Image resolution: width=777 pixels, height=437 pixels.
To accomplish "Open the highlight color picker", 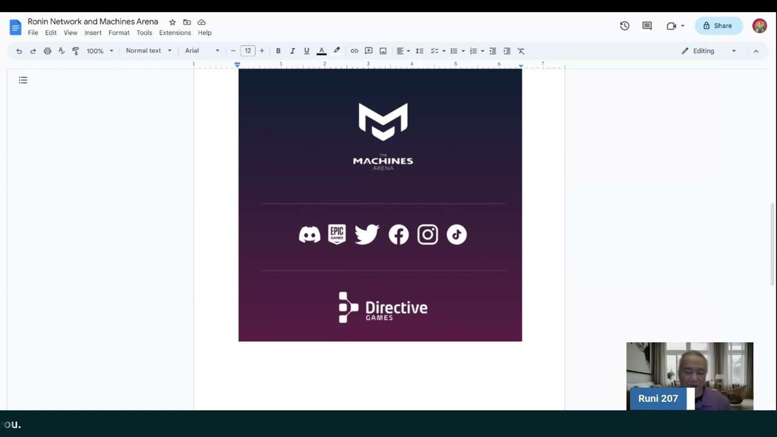I will (x=337, y=51).
